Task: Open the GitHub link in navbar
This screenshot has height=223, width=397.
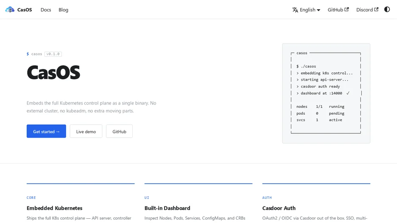Action: [x=338, y=10]
